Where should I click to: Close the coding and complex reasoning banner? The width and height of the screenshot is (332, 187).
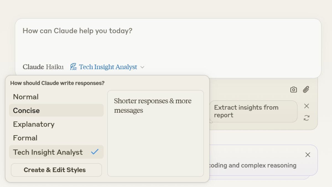308,155
